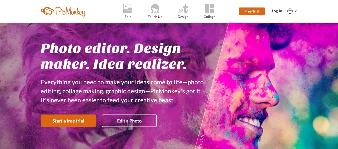This screenshot has height=149, width=338.
Task: Open the Collage grid icon
Action: coord(209,8)
